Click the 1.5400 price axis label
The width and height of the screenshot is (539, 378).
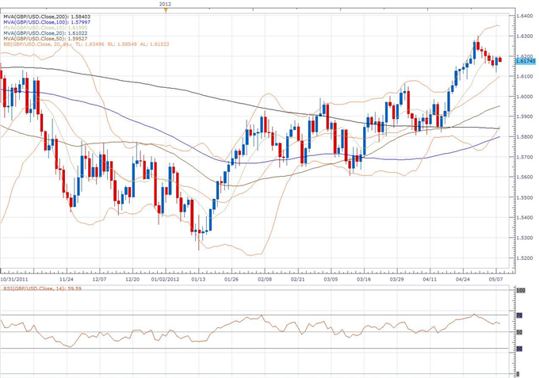525,217
